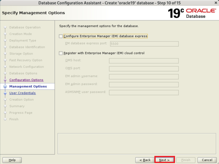Select Management Options in the step list
The image size is (219, 164).
[28, 86]
